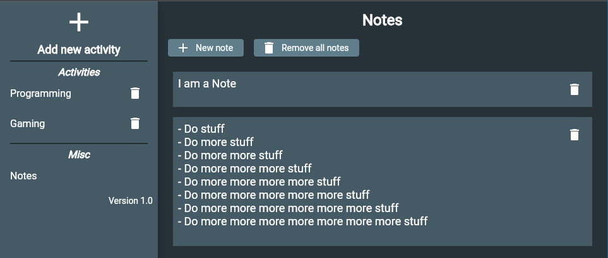Click the Version 1.0 label
This screenshot has height=258, width=608.
click(130, 201)
